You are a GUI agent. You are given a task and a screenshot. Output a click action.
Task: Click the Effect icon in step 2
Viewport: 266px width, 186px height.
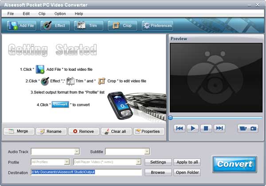(x=45, y=81)
